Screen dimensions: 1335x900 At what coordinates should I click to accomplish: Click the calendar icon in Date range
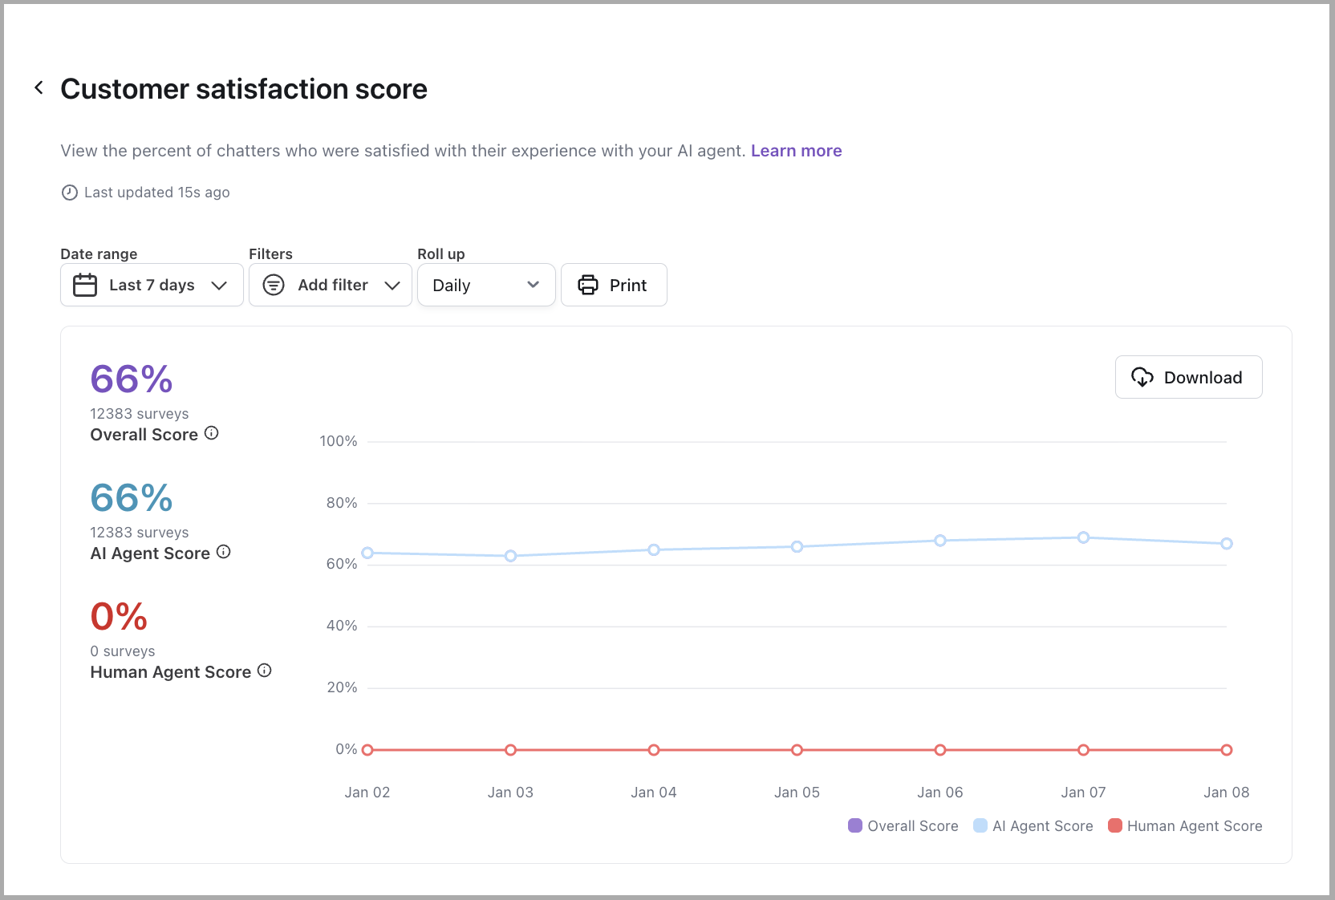pos(85,285)
